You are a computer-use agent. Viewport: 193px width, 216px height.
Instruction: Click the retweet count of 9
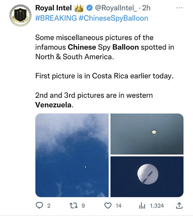pyautogui.click(x=83, y=206)
